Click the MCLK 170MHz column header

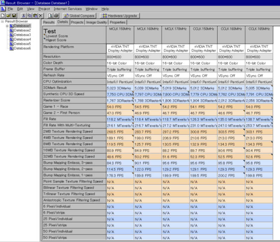[x=175, y=29]
